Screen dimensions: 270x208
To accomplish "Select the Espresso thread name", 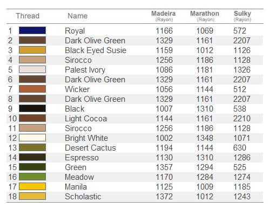I will [82, 158].
